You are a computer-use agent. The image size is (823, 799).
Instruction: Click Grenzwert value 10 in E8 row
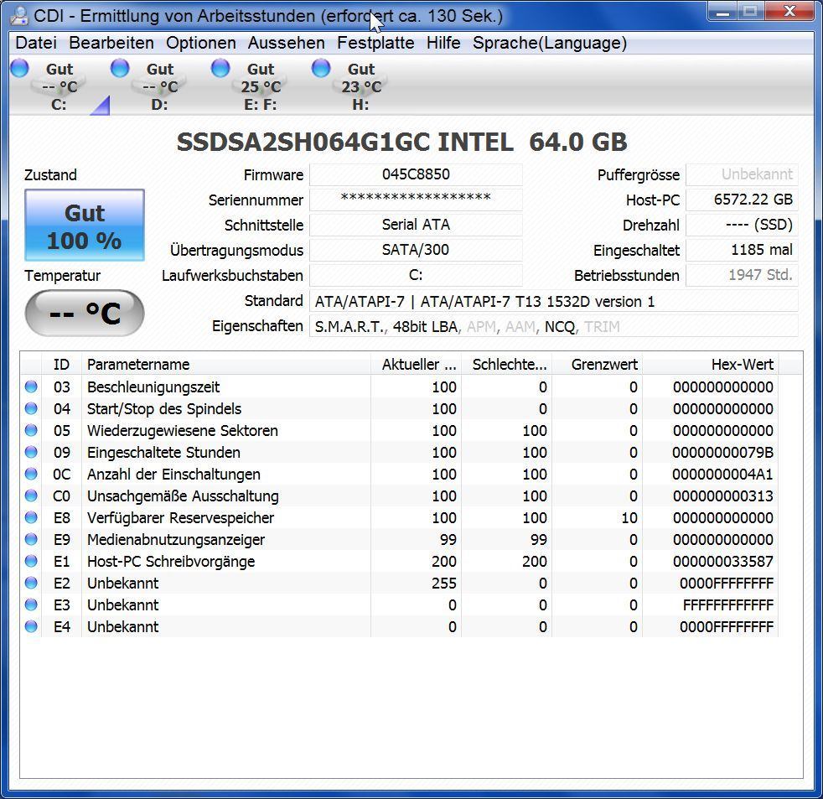click(x=629, y=517)
